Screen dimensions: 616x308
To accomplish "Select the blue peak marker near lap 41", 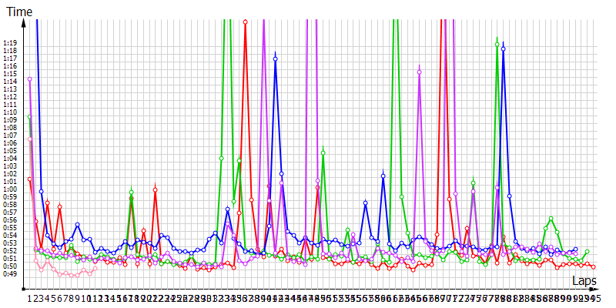I will [275, 59].
